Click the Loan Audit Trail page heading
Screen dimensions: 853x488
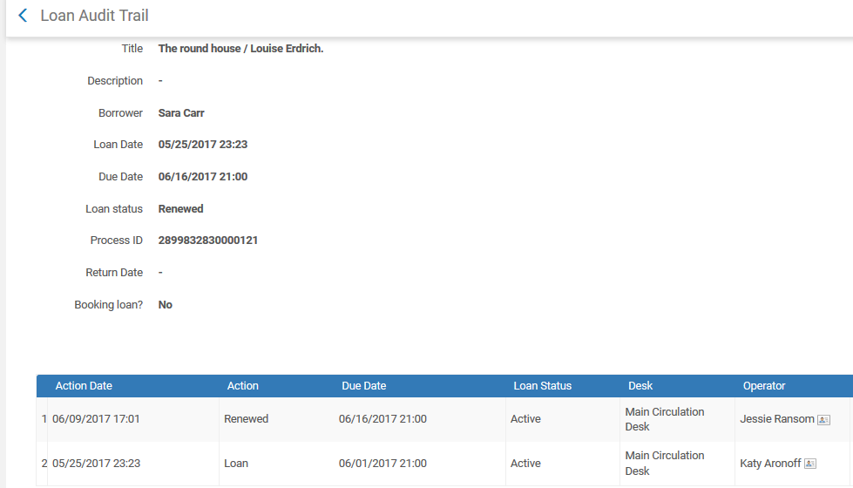tap(94, 16)
